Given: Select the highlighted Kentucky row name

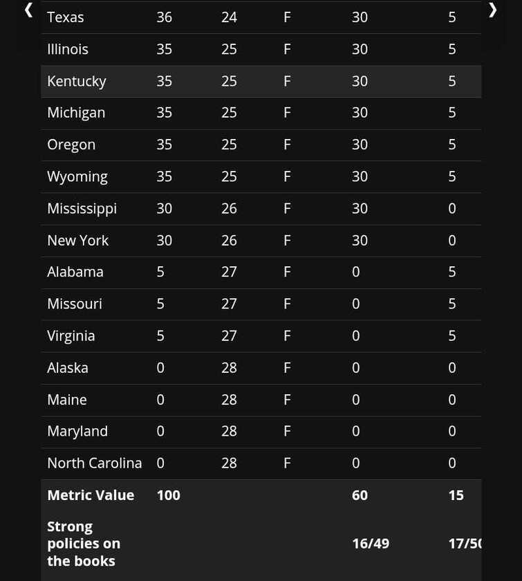Looking at the screenshot, I should 77,81.
